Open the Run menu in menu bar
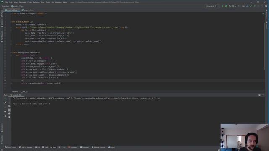This screenshot has height=151, width=269. pos(42,2)
